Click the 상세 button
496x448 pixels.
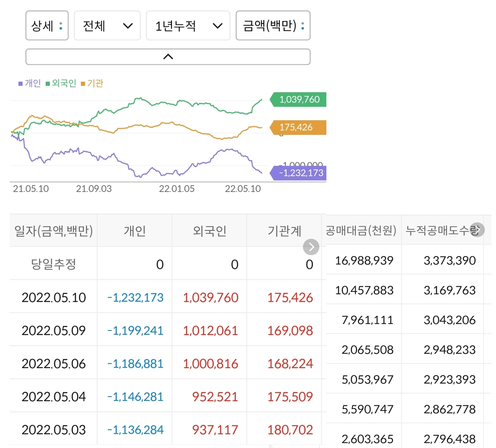pyautogui.click(x=46, y=26)
